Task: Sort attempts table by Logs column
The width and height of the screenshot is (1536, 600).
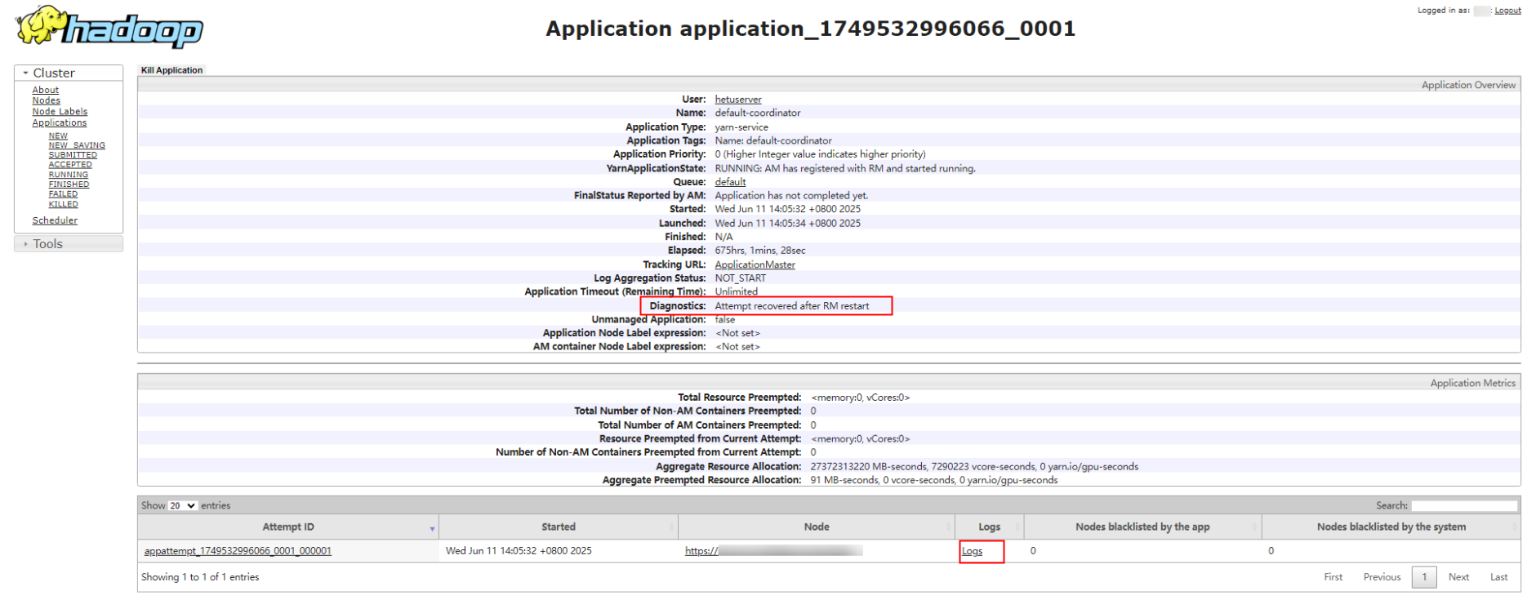Action: coord(990,527)
